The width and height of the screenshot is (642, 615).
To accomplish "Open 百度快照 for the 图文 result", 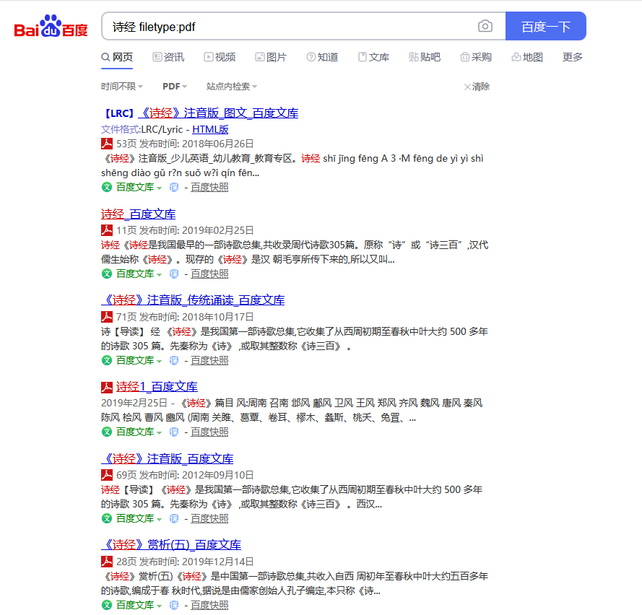I will click(209, 187).
